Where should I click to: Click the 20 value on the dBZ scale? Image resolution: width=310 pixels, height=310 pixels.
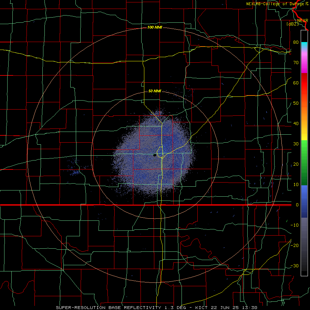point(296,164)
